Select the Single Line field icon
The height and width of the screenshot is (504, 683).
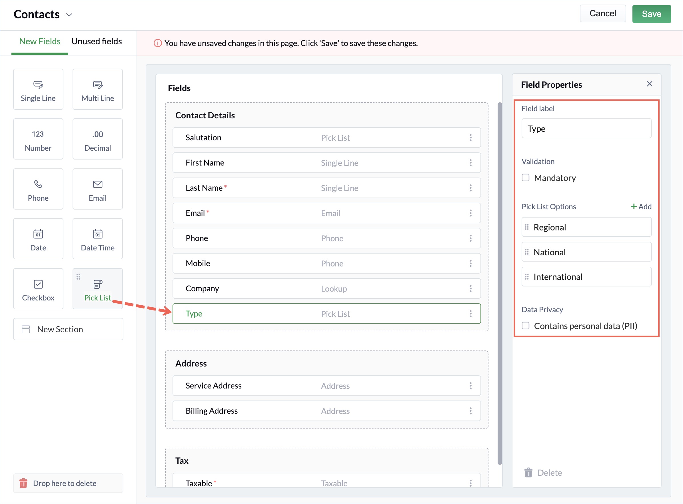coord(38,89)
